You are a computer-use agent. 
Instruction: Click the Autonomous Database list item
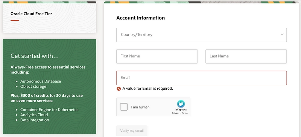point(41,81)
